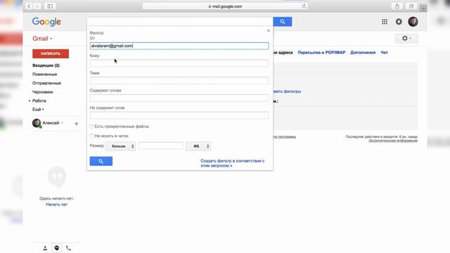Screen dimensions: 450x253
Task: Click the mail.google.com address bar
Action: pos(225,6)
